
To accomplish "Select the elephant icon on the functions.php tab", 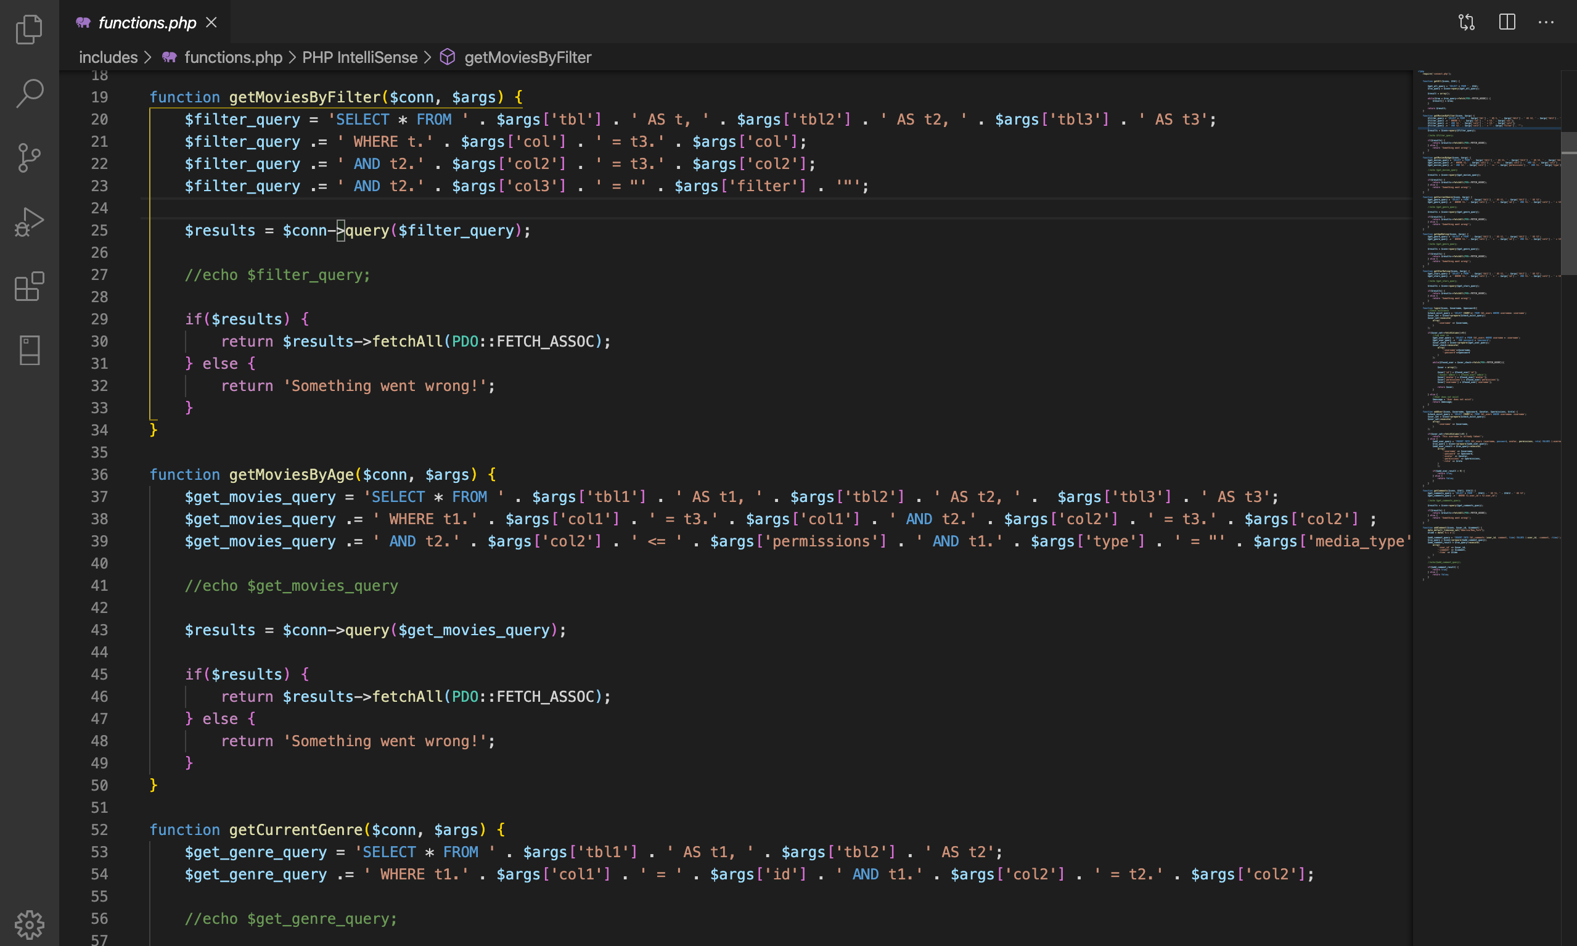I will coord(83,22).
